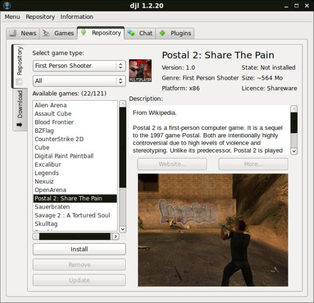Image resolution: width=314 pixels, height=303 pixels.
Task: Click description box scrollbar thumb
Action: point(294,123)
